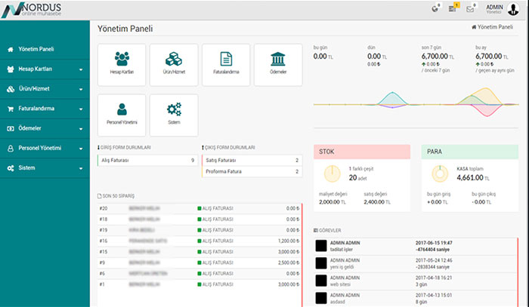Open the Personel Yönetimi person tile
The width and height of the screenshot is (529, 307).
122,115
